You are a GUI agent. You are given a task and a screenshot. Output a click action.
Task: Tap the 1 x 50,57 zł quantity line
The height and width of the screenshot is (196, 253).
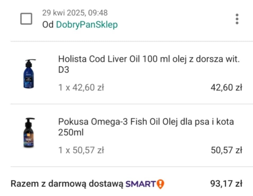[81, 150]
